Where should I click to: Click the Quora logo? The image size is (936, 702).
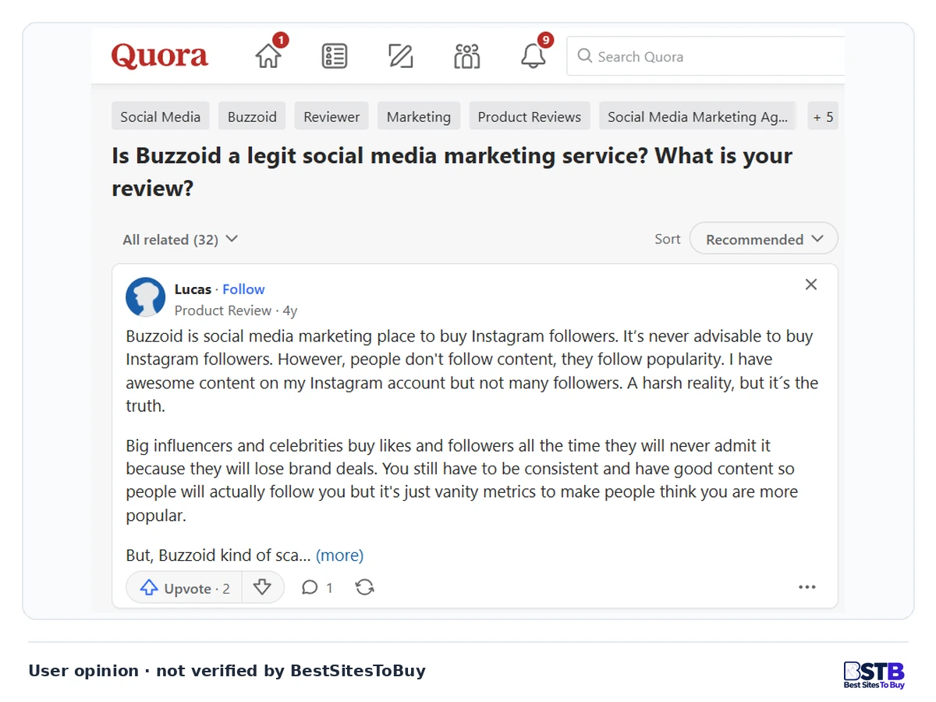(160, 56)
